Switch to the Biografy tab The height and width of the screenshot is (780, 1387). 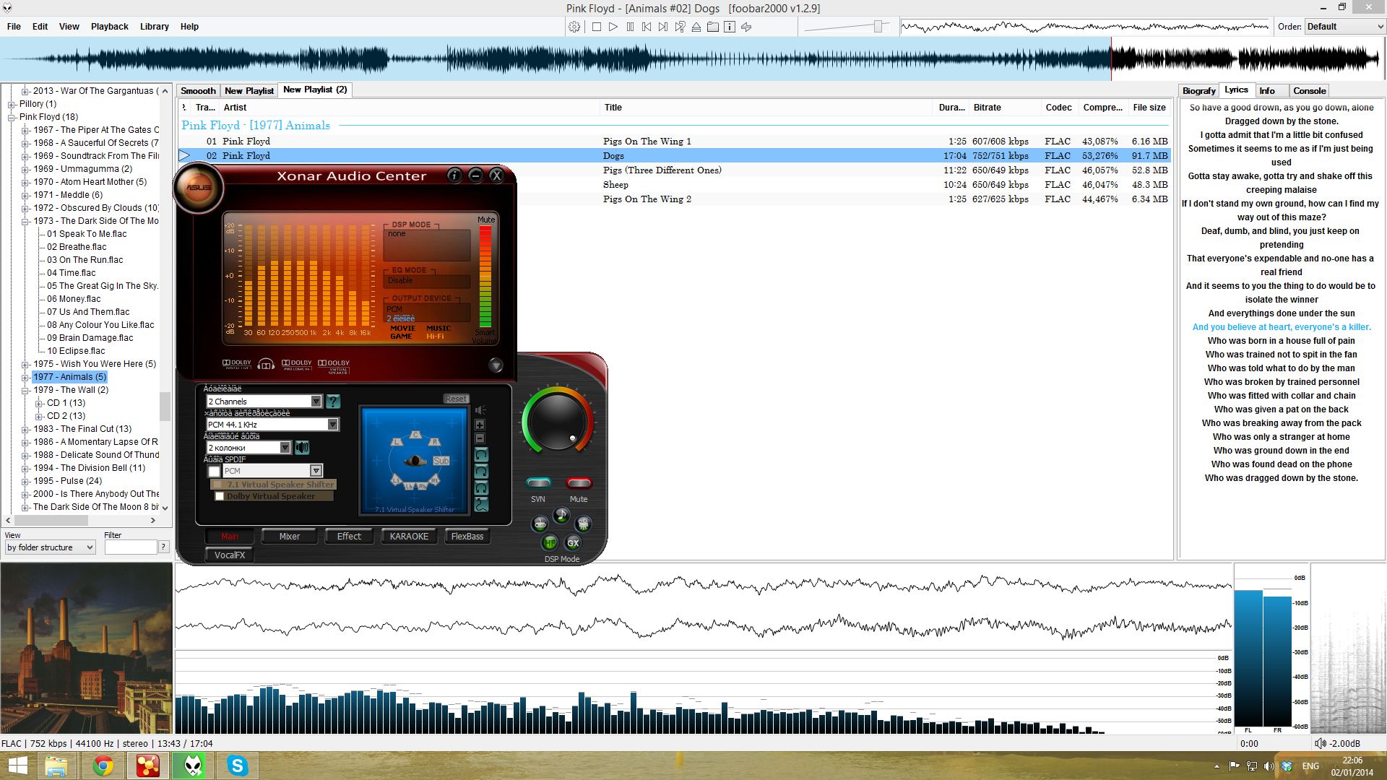[x=1198, y=91]
